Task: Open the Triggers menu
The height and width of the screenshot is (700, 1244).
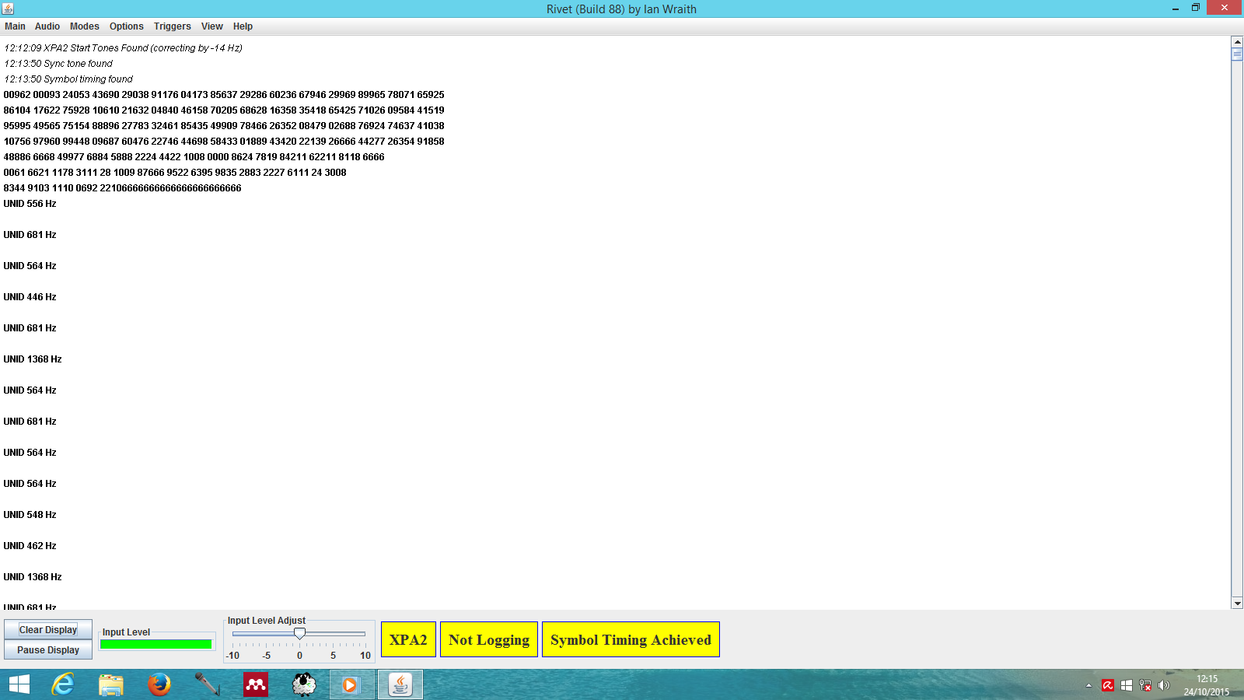Action: pos(172,26)
